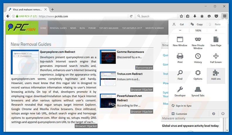Viewport: 232px width, 135px height.
Task: Open Trotux.com Redirect article
Action: pyautogui.click(x=130, y=74)
